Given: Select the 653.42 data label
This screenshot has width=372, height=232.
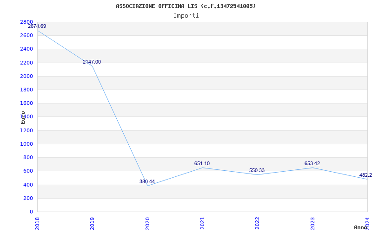Looking at the screenshot, I should (x=312, y=164).
